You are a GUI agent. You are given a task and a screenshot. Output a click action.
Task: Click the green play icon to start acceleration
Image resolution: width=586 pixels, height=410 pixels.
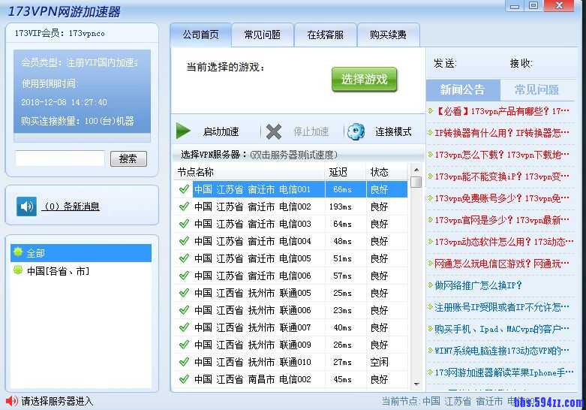(183, 131)
